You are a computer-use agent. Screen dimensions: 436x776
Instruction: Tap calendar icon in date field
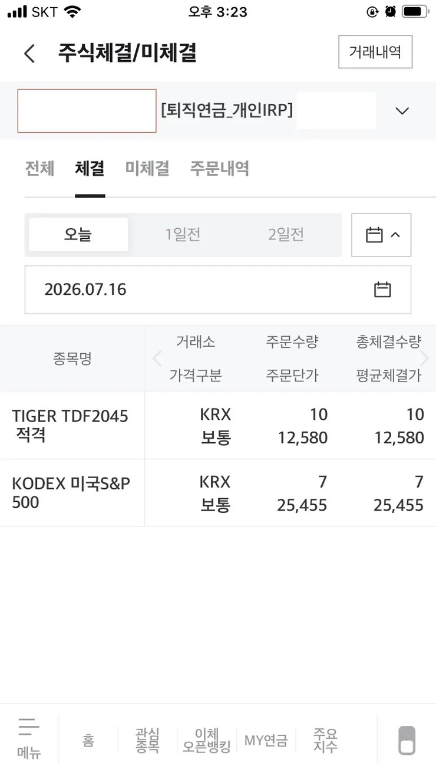[382, 290]
